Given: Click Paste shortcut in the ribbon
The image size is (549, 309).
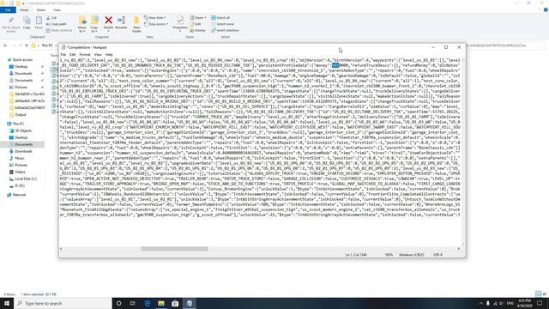Looking at the screenshot, I should point(59,31).
